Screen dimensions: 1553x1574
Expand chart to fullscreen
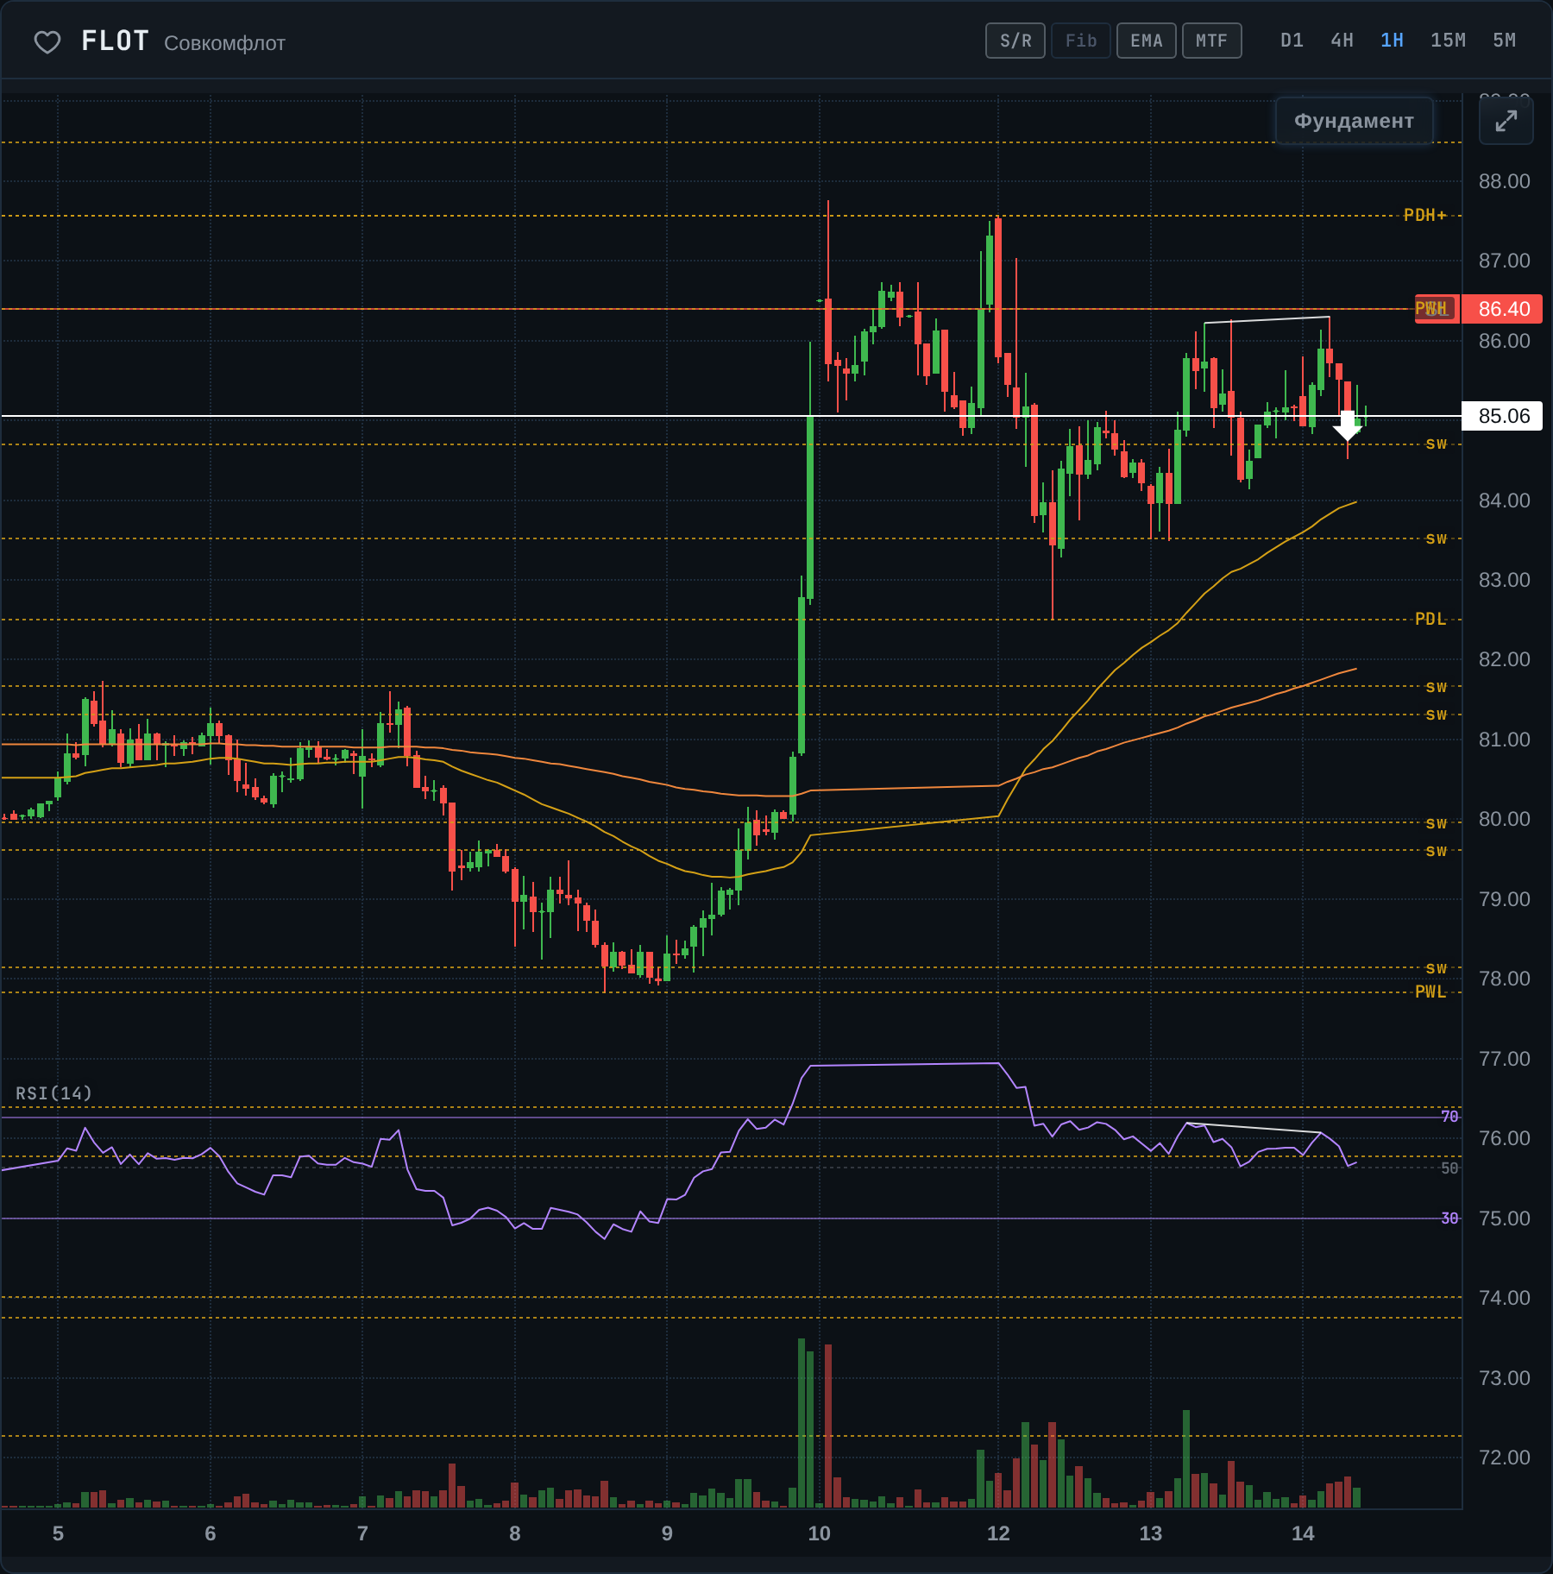tap(1506, 121)
